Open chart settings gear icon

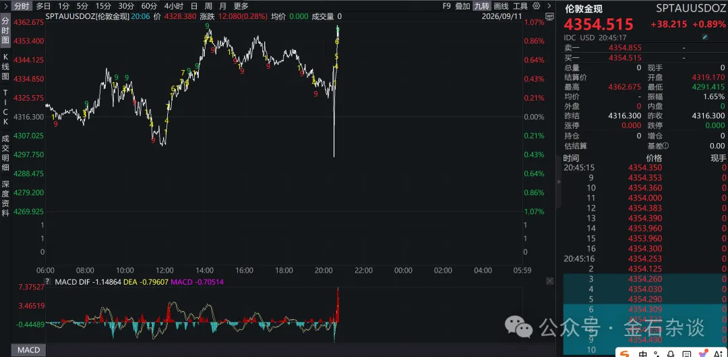point(537,6)
